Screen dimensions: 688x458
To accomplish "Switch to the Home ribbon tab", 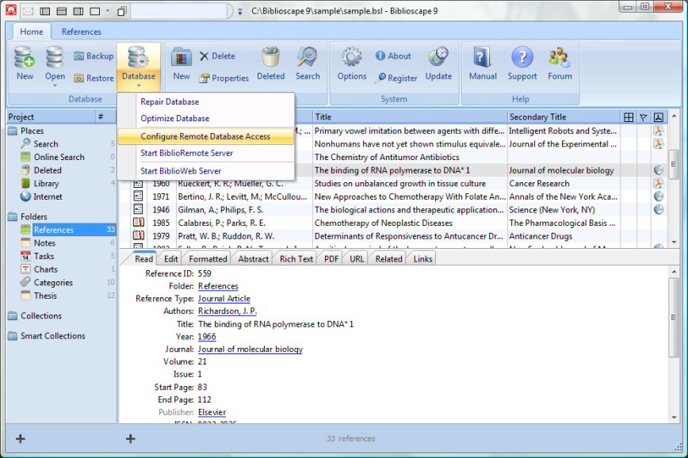I will point(32,32).
